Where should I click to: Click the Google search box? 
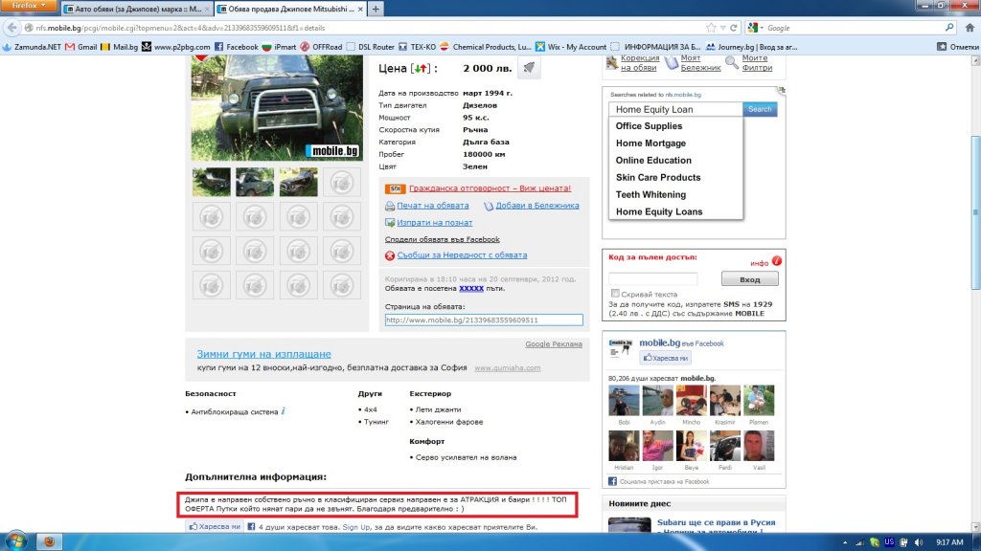pyautogui.click(x=854, y=28)
